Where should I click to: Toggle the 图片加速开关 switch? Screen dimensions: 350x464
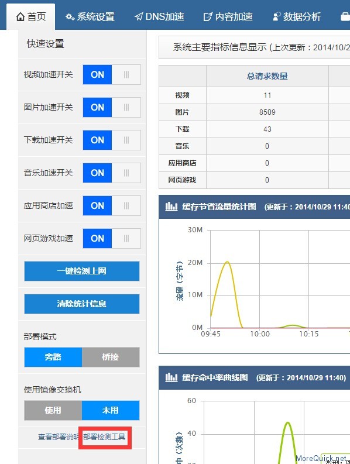(112, 107)
